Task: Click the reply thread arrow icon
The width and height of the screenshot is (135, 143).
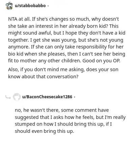Action: 8,97
